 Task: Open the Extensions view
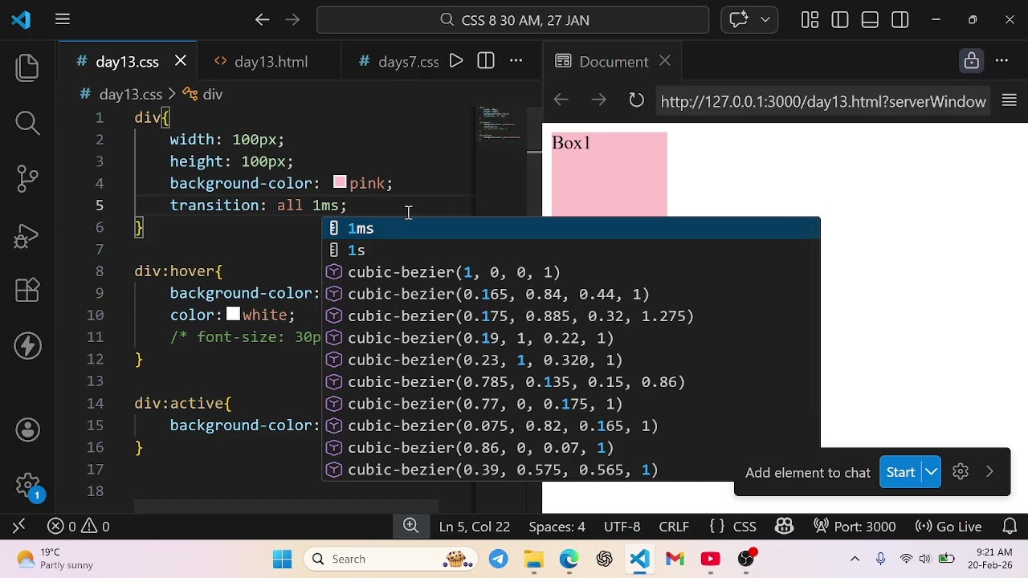(x=27, y=290)
